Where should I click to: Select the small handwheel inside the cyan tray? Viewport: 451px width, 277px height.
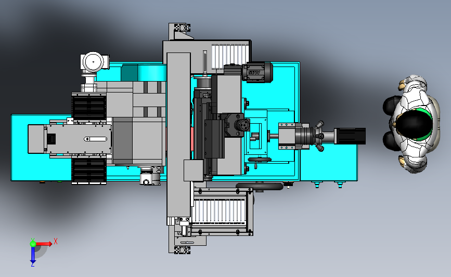pyautogui.click(x=260, y=160)
